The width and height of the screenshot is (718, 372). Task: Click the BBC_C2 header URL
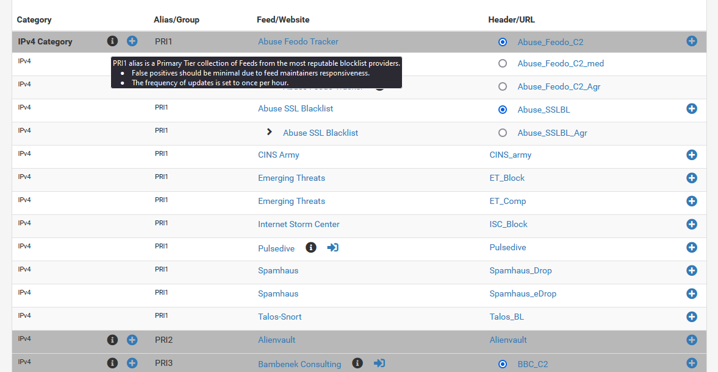(x=533, y=364)
